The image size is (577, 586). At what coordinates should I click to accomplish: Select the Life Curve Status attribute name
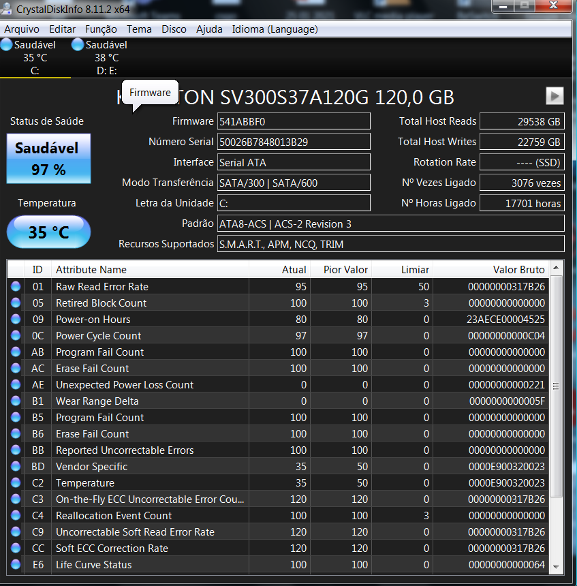(94, 565)
